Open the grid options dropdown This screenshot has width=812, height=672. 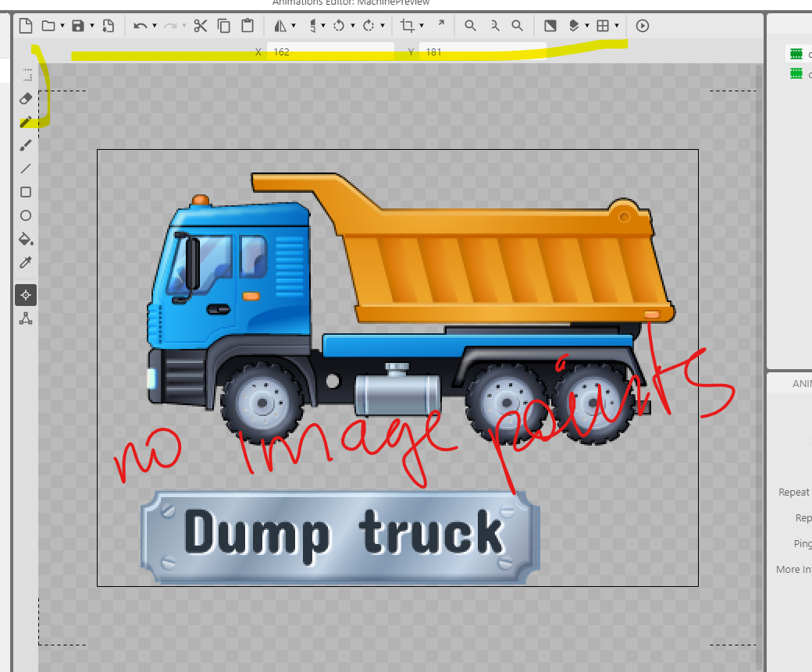618,25
